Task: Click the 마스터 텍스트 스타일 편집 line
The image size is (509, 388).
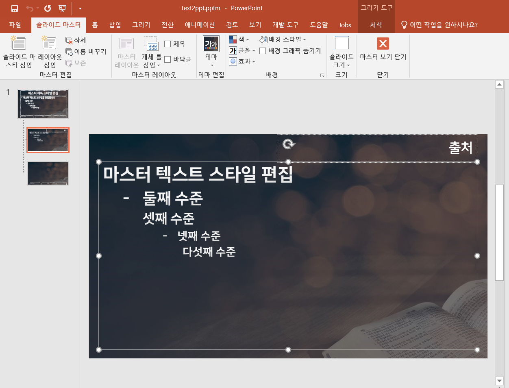Action: pos(198,174)
